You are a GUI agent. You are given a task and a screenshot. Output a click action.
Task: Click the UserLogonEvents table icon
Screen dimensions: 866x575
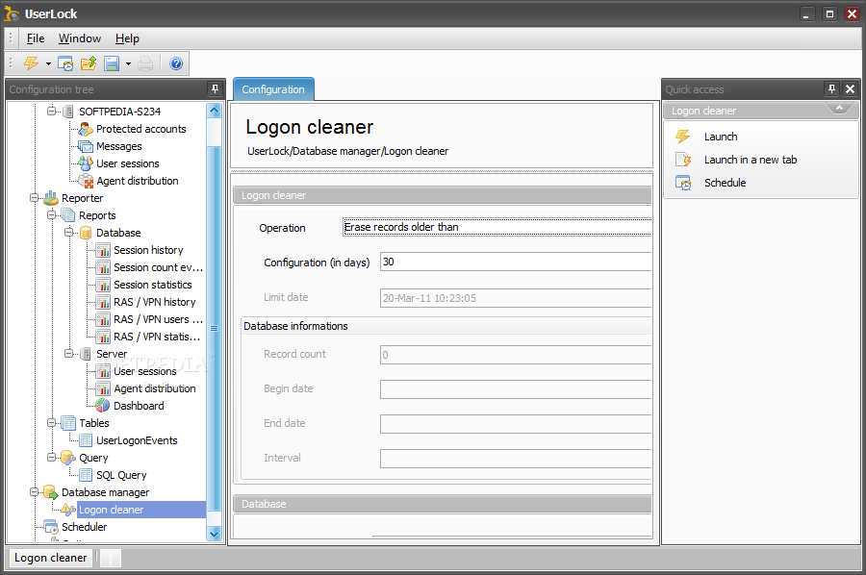point(86,440)
